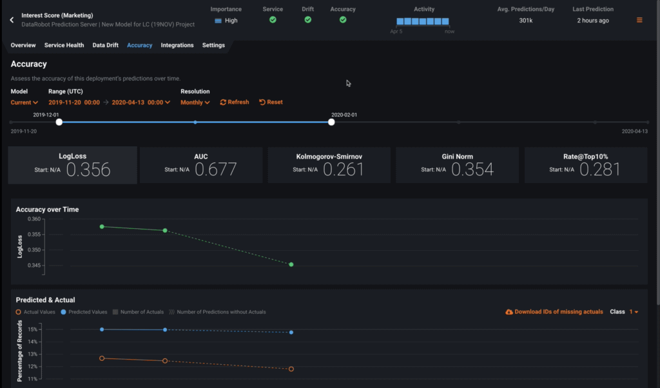Screen dimensions: 660x388
Task: Click the '2 hours ago' last prediction value
Action: tap(593, 20)
